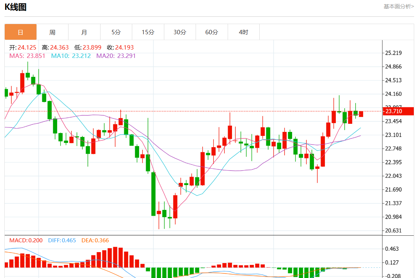
Task: Click the 24.866 price axis label
Action: 393,66
